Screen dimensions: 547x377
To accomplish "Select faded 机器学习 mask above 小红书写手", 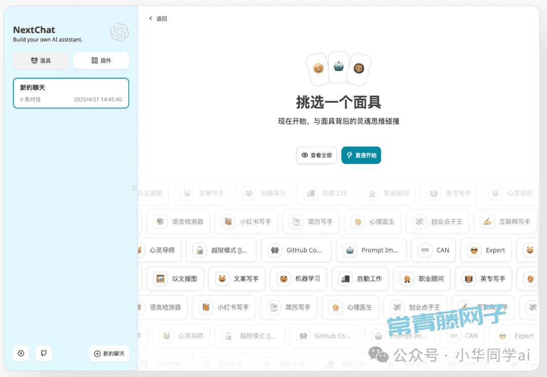I will click(264, 193).
